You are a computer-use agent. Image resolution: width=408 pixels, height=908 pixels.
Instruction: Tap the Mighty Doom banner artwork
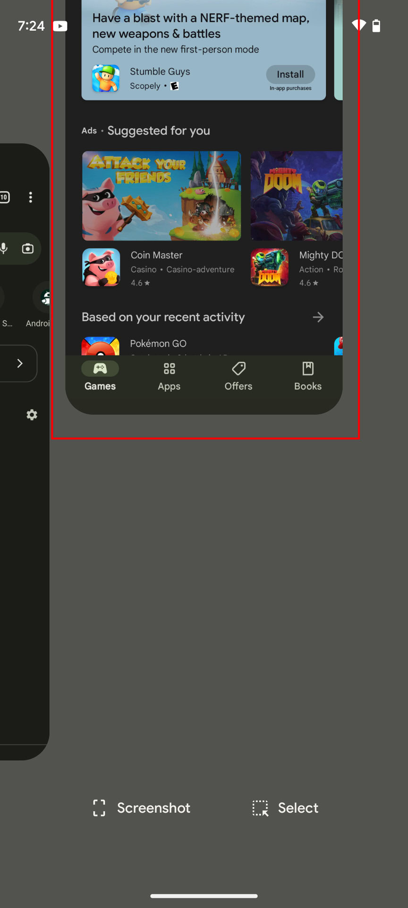pyautogui.click(x=297, y=196)
